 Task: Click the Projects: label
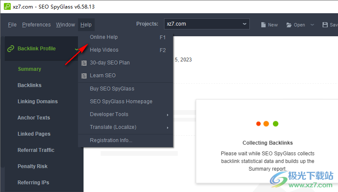click(147, 24)
